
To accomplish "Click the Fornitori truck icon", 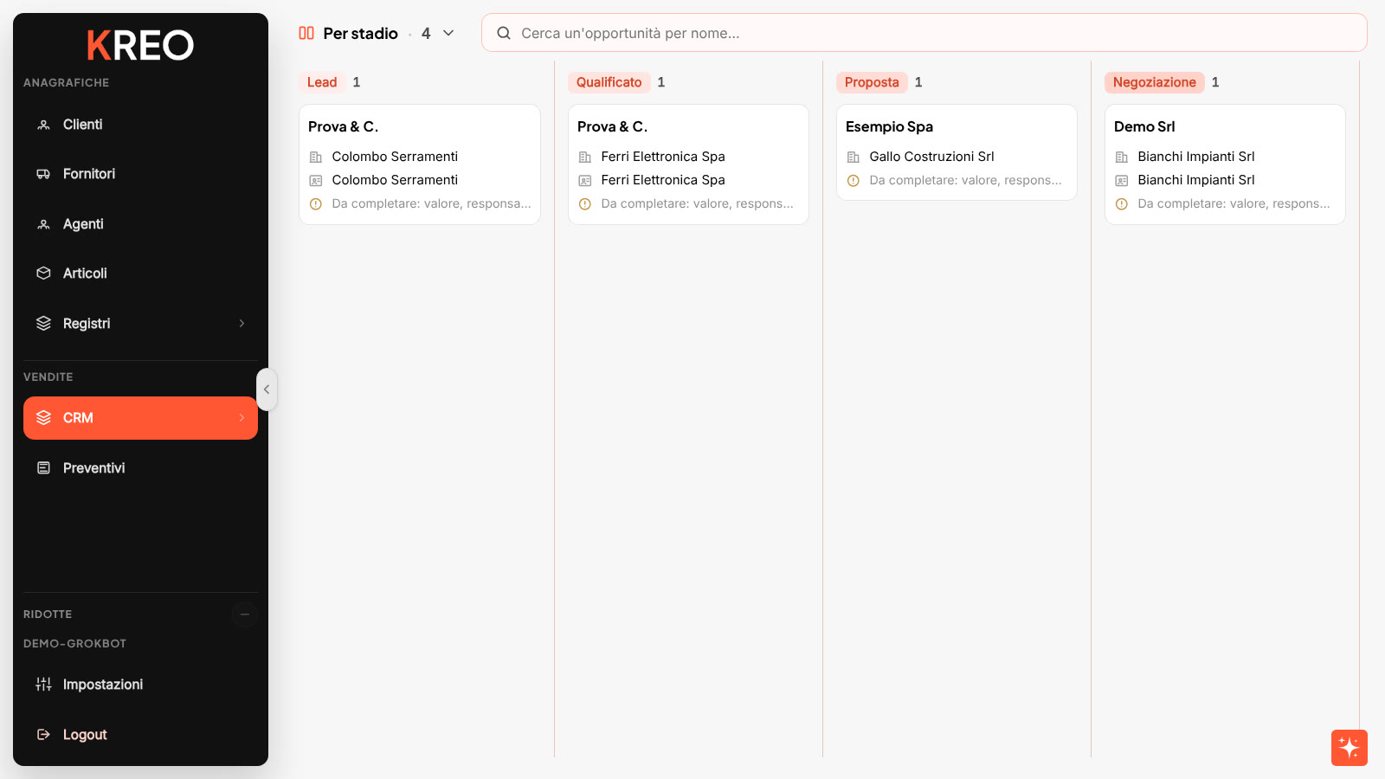I will coord(43,174).
